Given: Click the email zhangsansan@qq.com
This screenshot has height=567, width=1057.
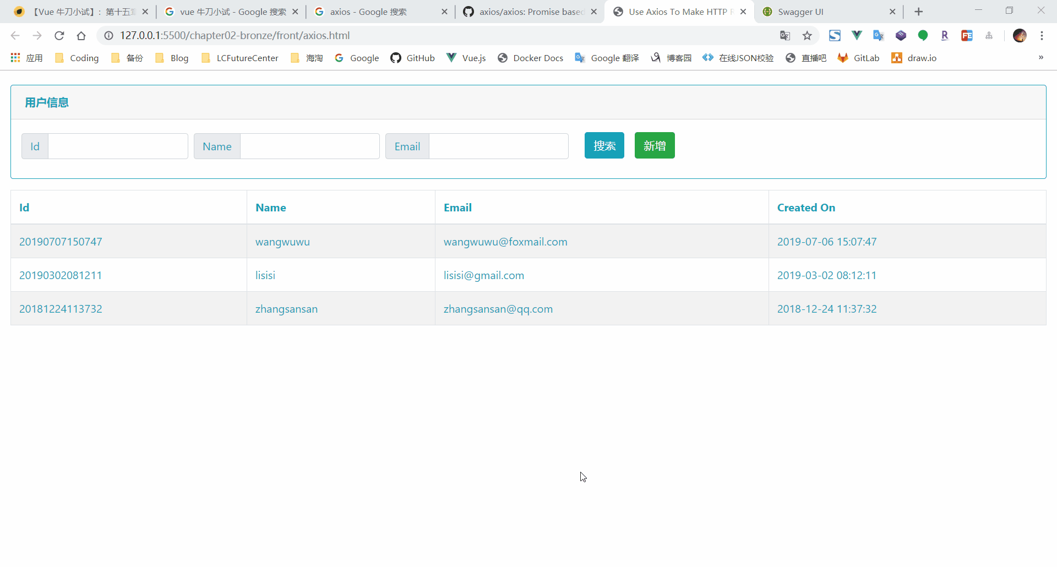Looking at the screenshot, I should click(498, 309).
